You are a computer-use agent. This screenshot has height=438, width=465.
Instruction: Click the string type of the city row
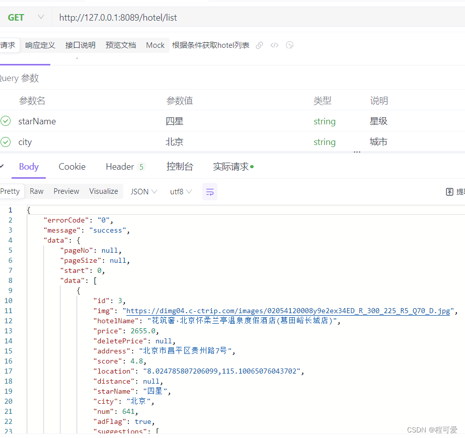[x=325, y=142]
